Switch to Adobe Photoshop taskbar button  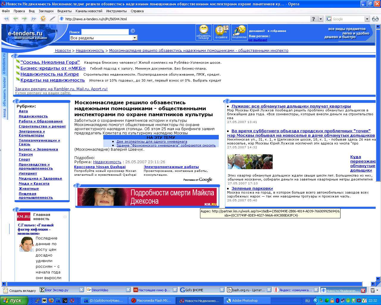(x=247, y=301)
